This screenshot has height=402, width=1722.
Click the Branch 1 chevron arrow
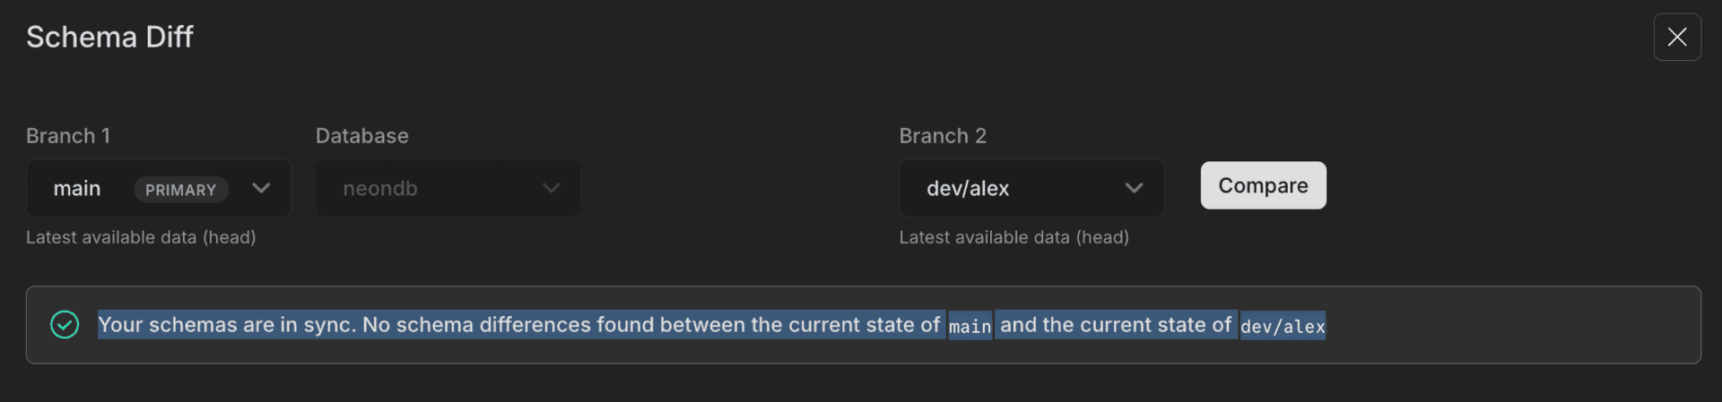(x=261, y=188)
